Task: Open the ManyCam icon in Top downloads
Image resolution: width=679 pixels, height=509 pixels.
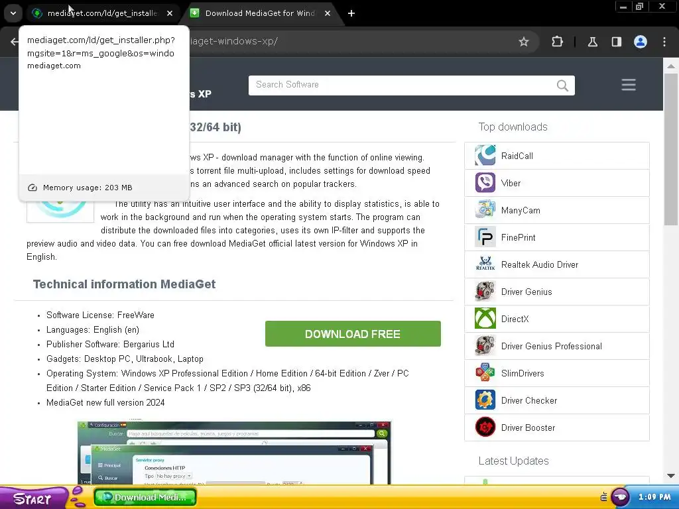Action: tap(485, 210)
